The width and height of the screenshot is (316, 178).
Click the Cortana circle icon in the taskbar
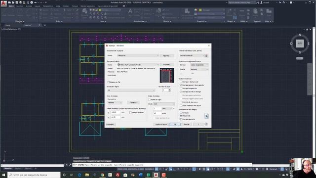pos(64,175)
